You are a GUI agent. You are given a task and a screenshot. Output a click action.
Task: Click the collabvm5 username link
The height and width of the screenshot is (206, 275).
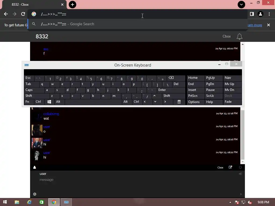51,114
